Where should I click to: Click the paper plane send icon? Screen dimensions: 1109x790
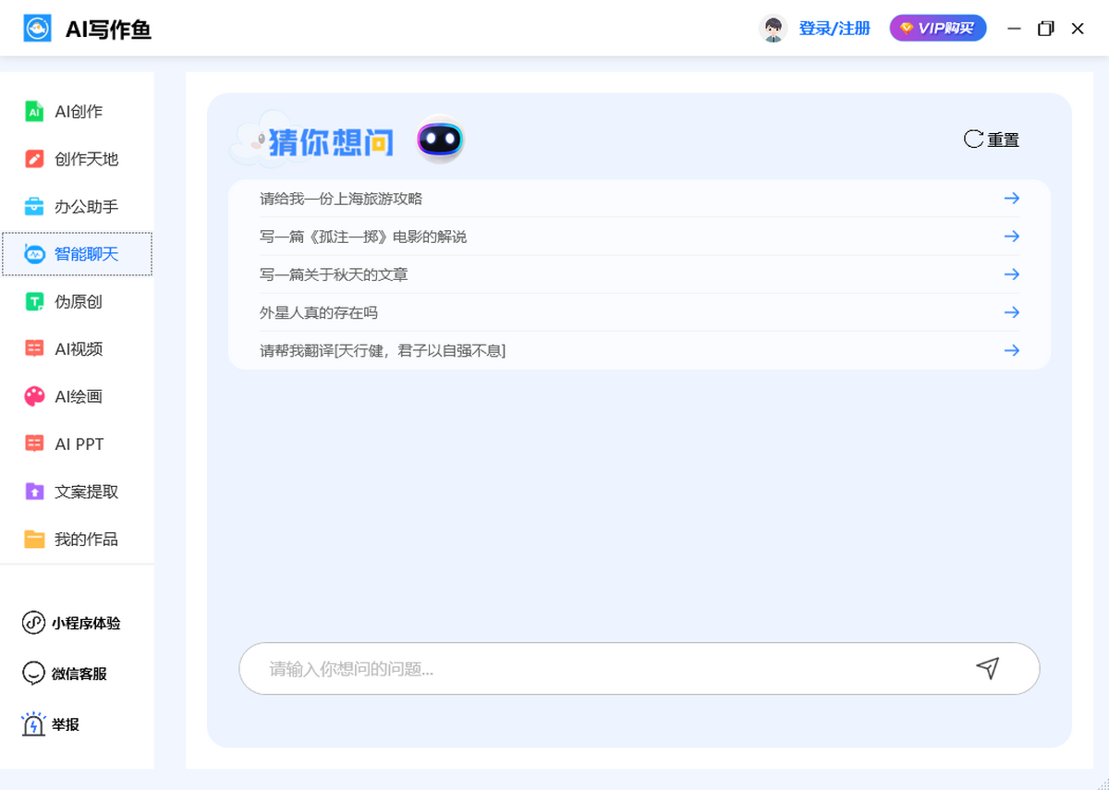click(987, 668)
